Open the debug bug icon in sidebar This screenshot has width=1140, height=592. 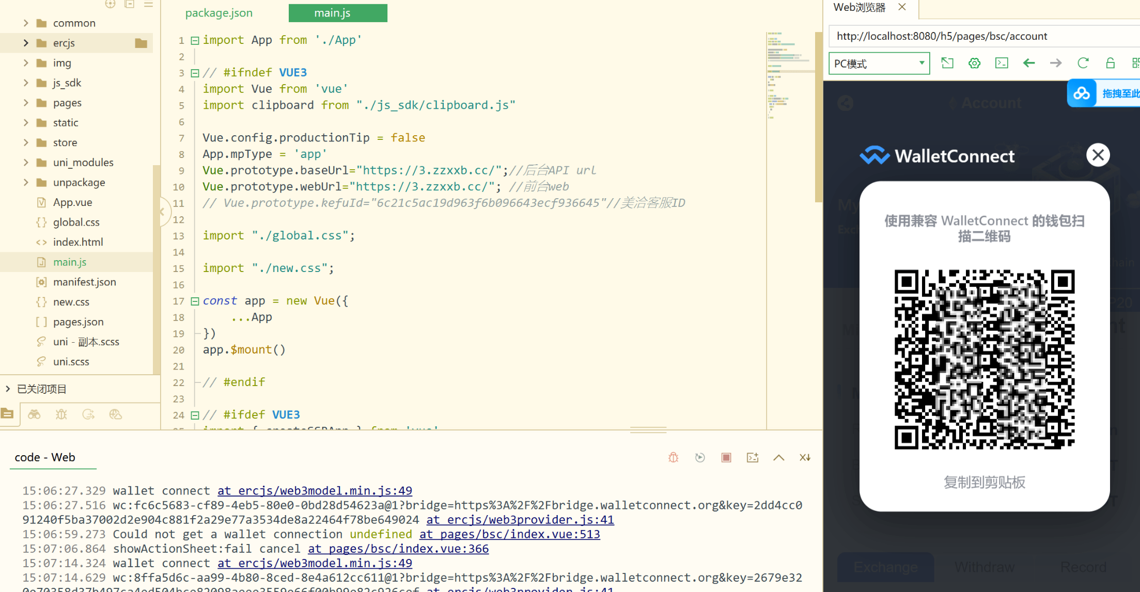click(61, 414)
